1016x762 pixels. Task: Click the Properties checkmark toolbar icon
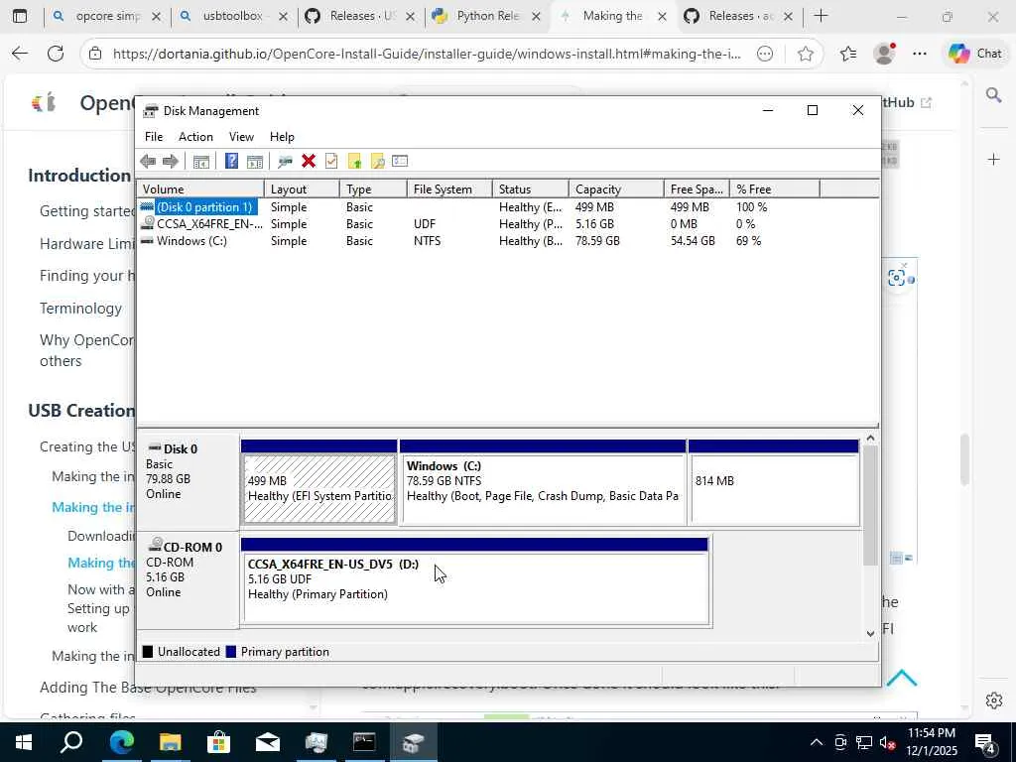point(331,162)
